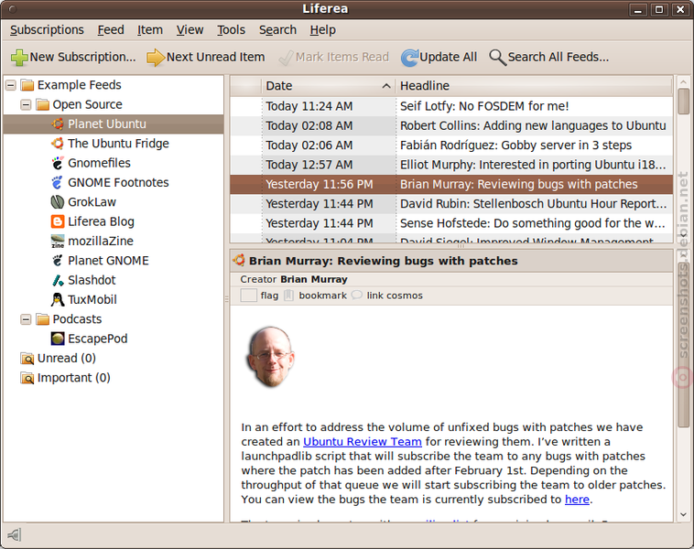Click the Search All Feeds magnifier icon

coord(497,58)
